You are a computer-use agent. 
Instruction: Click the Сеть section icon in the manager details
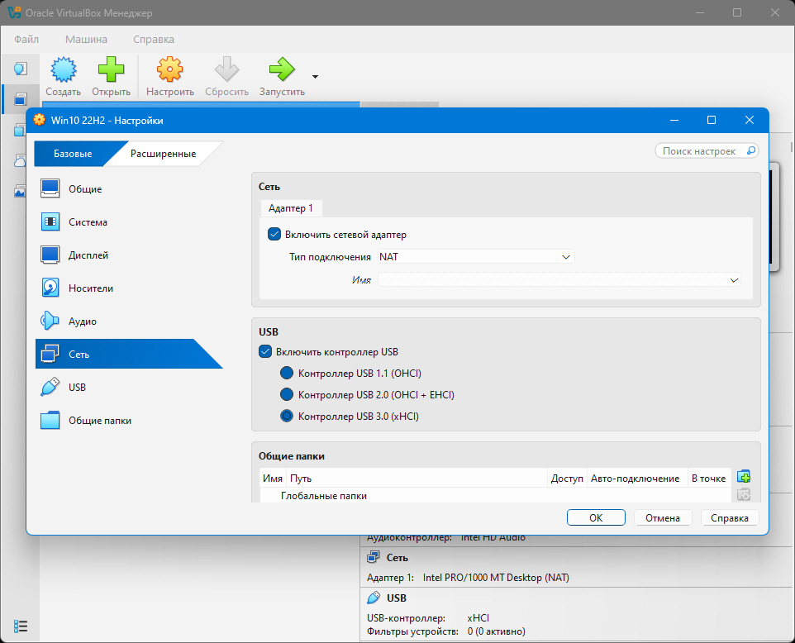click(x=374, y=557)
